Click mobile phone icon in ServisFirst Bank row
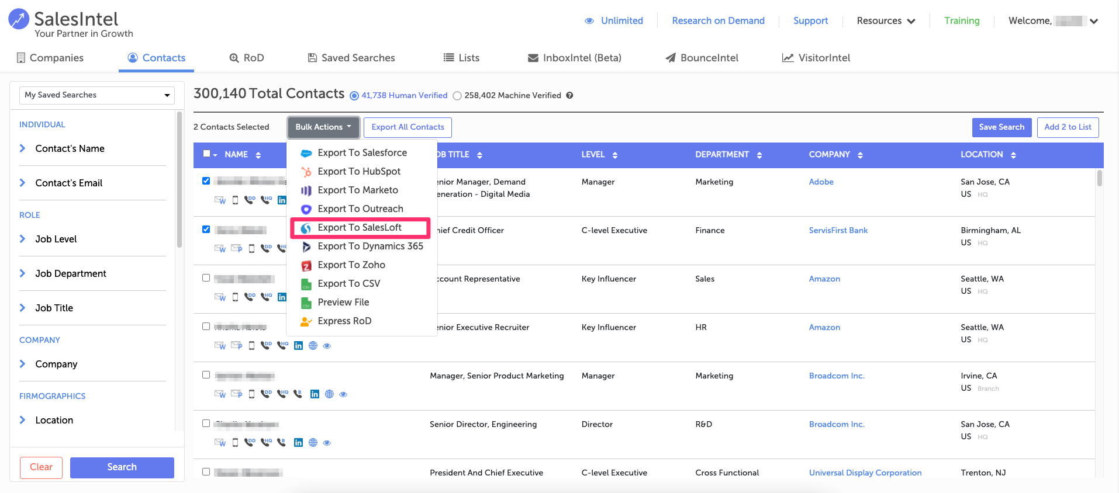The width and height of the screenshot is (1119, 493). (251, 248)
